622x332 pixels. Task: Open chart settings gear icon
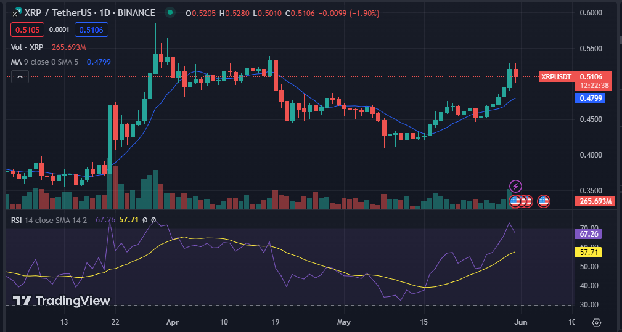click(x=597, y=322)
